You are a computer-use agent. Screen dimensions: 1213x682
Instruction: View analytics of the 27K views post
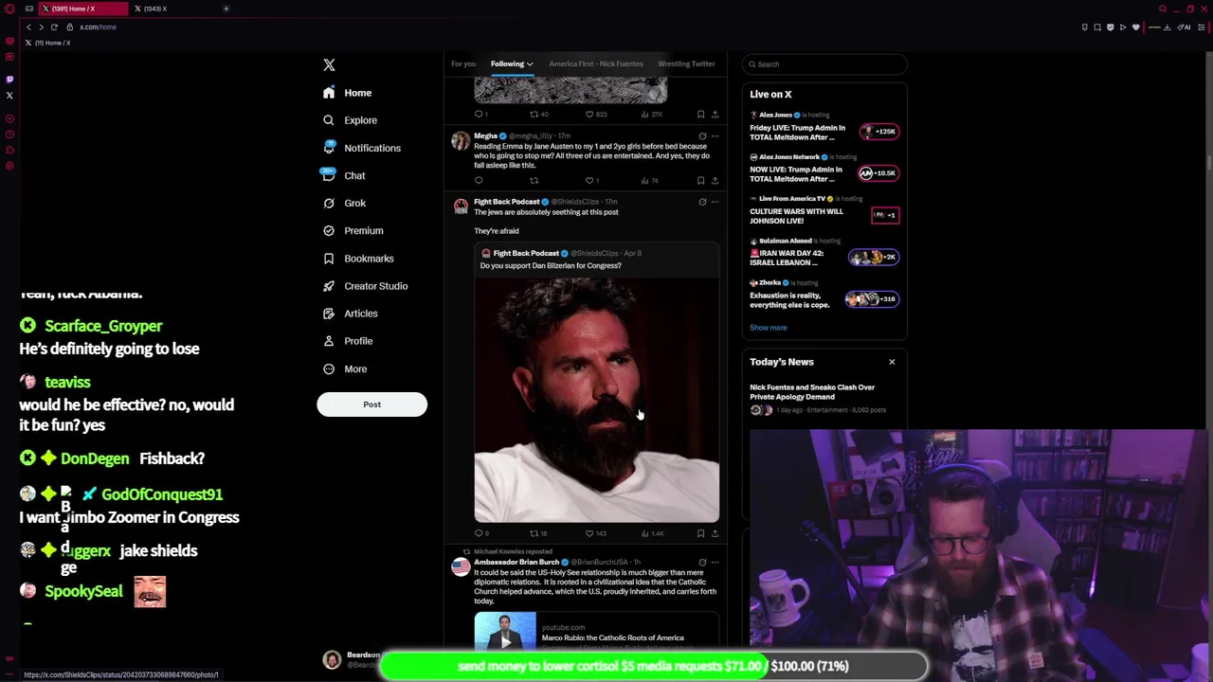pyautogui.click(x=651, y=114)
